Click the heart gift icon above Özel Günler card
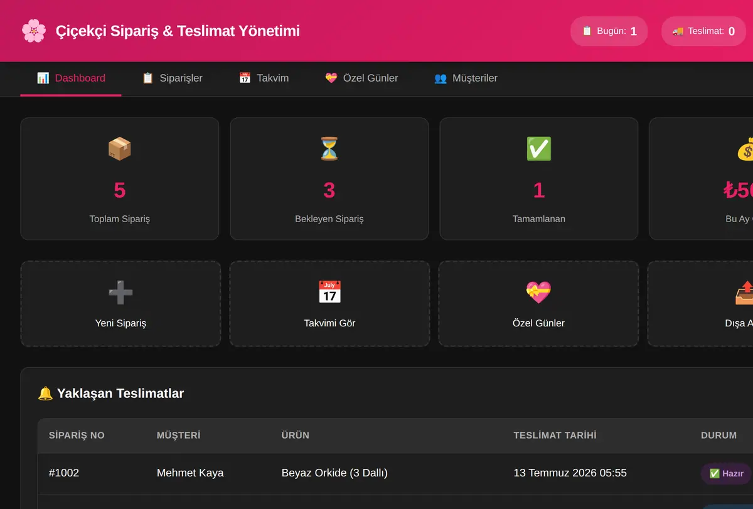Image resolution: width=753 pixels, height=509 pixels. click(538, 292)
